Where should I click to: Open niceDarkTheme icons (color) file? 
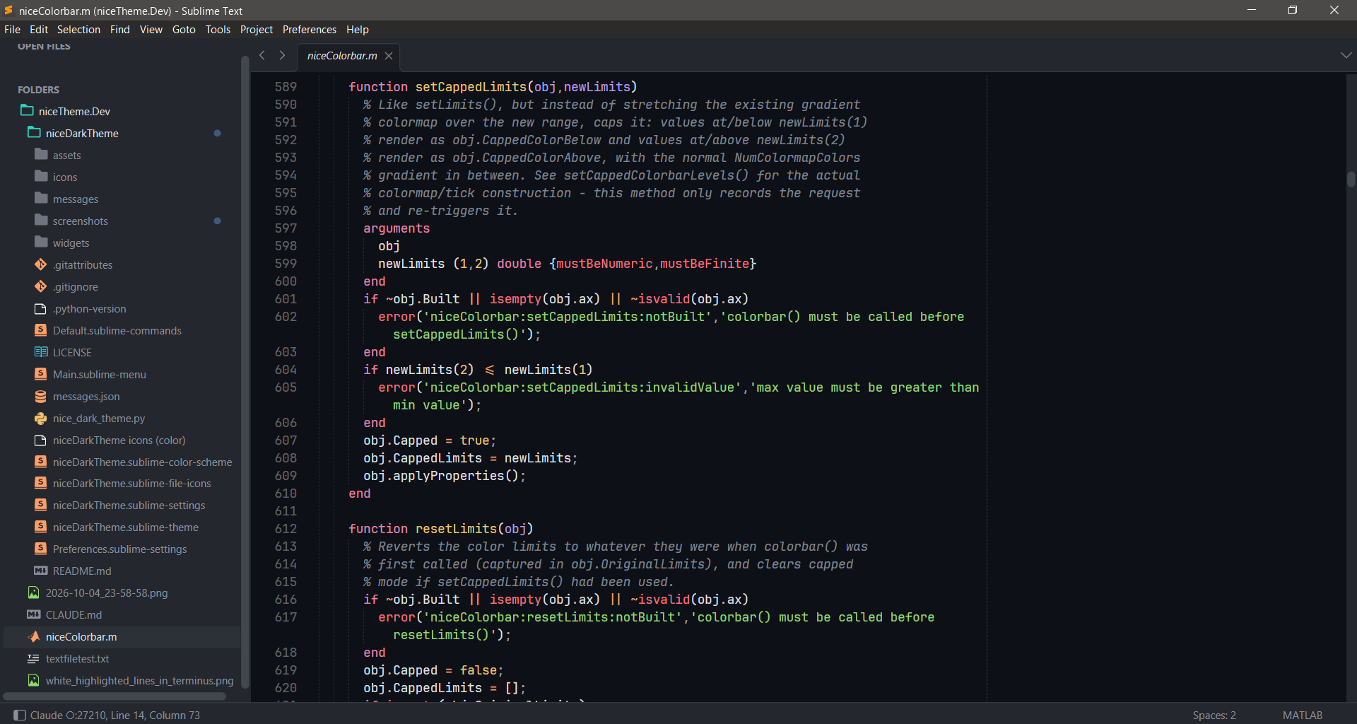pyautogui.click(x=119, y=440)
